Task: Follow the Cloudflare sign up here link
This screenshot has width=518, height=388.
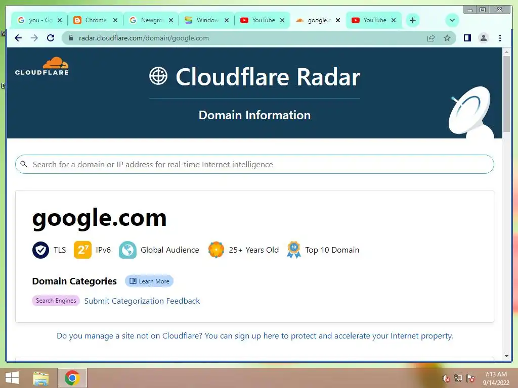Action: point(255,336)
